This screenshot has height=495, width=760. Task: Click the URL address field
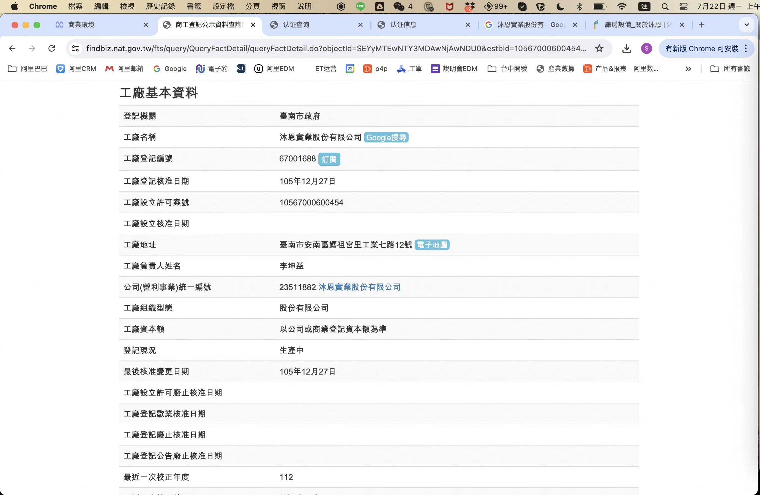335,48
